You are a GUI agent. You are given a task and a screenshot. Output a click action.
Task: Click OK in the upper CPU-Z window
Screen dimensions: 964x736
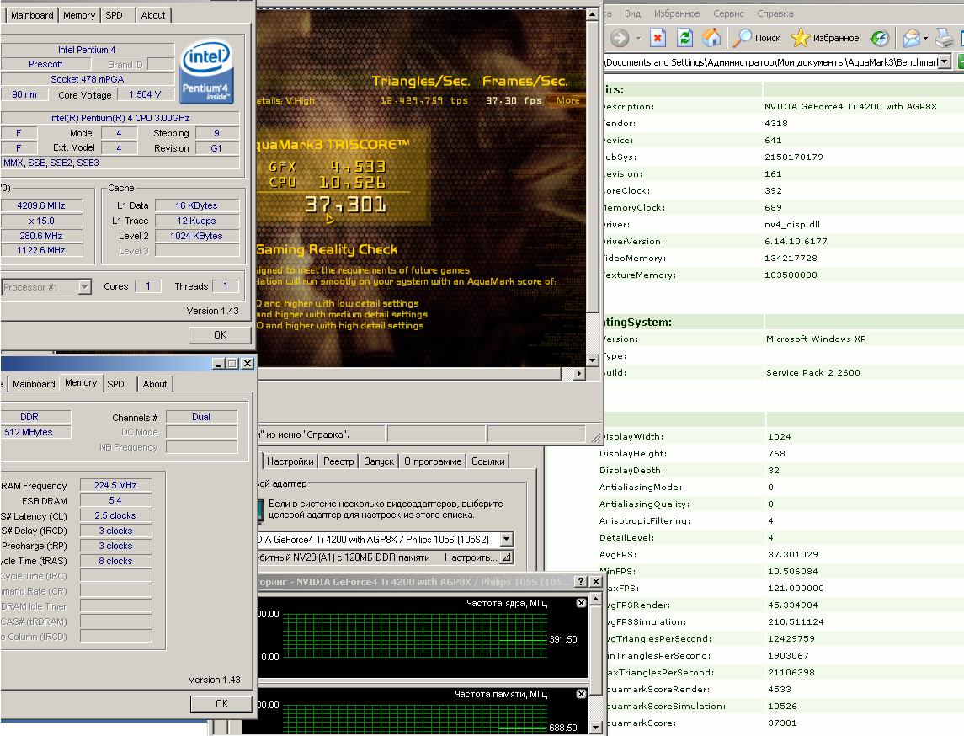220,335
